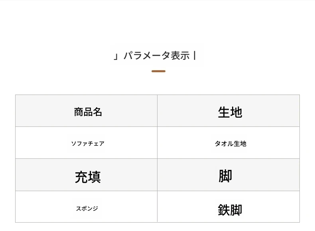Image resolution: width=315 pixels, height=231 pixels.
Task: Click the 」 bracket before the heading
Action: point(116,57)
